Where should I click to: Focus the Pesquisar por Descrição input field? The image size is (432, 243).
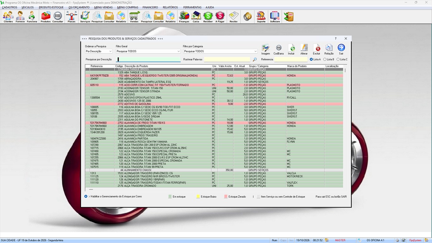click(x=149, y=59)
